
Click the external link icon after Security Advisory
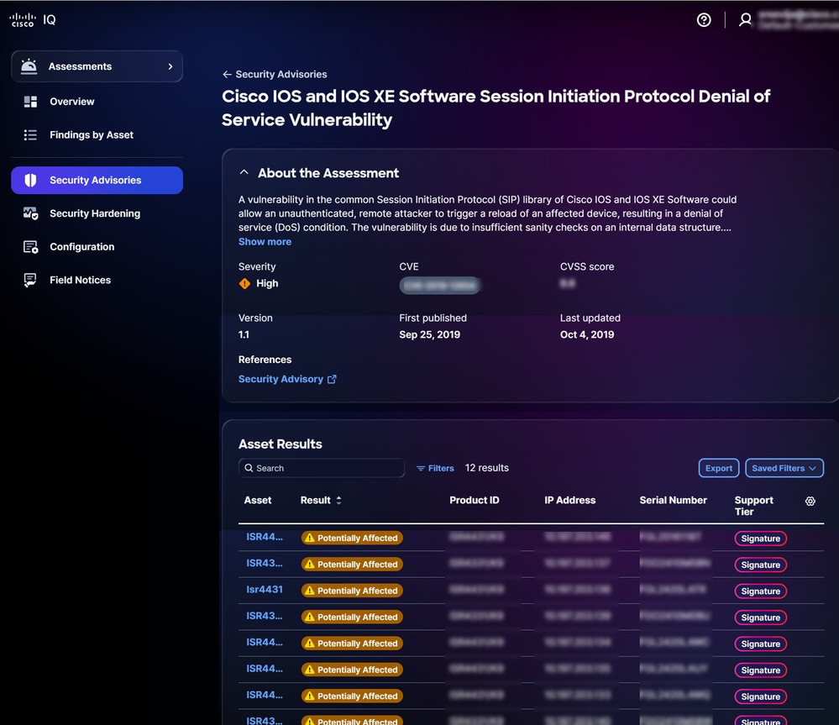[332, 379]
